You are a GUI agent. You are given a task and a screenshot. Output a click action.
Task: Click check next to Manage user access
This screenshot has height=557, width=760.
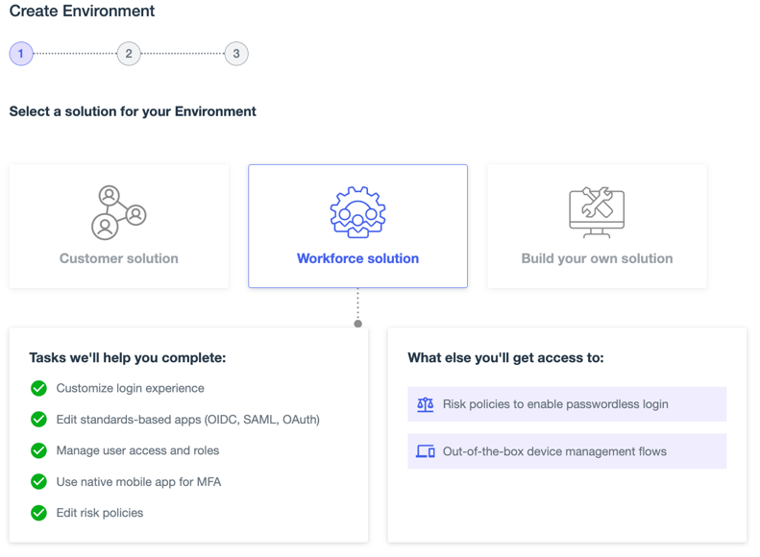coord(38,450)
